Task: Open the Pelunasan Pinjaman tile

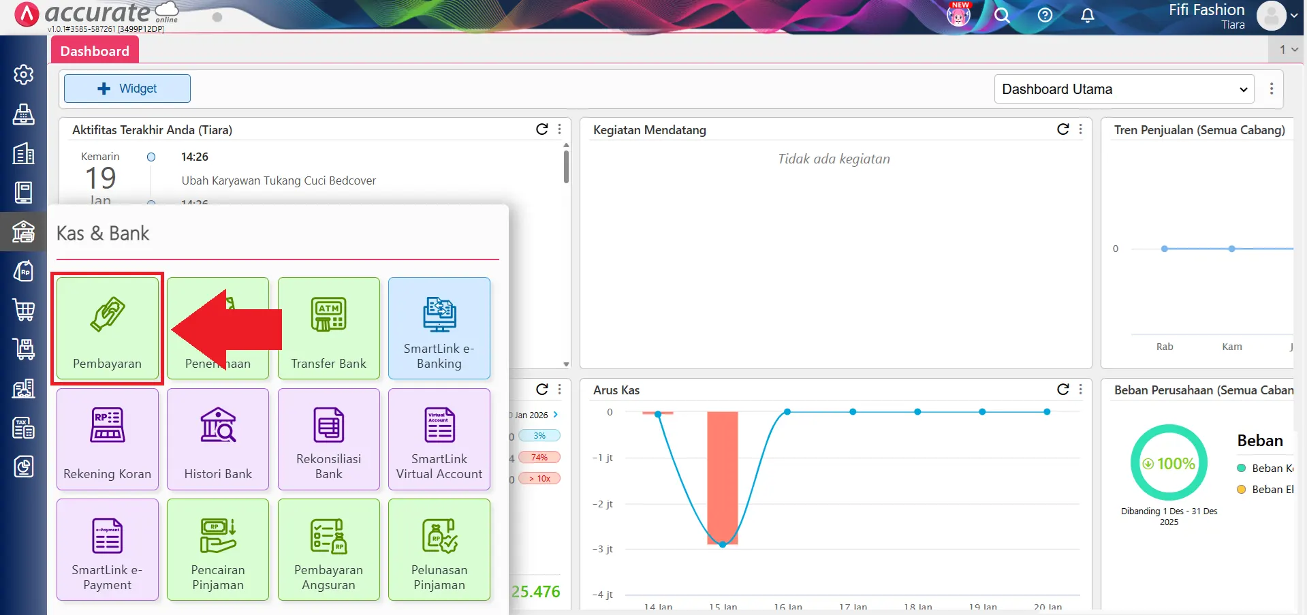Action: [x=439, y=549]
